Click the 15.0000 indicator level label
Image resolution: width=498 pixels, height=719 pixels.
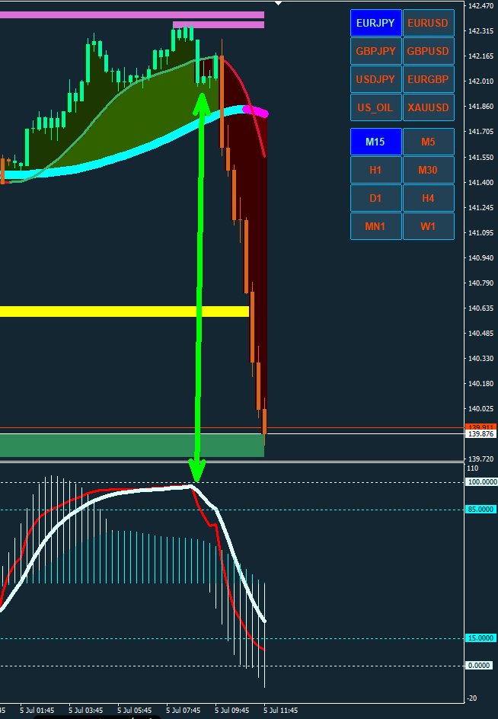pyautogui.click(x=481, y=638)
